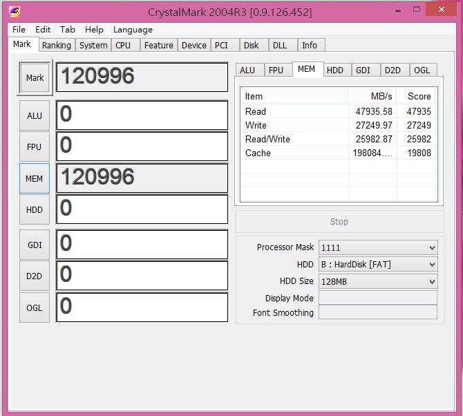The width and height of the screenshot is (463, 416).
Task: Select the Read/Write results row
Action: (339, 139)
